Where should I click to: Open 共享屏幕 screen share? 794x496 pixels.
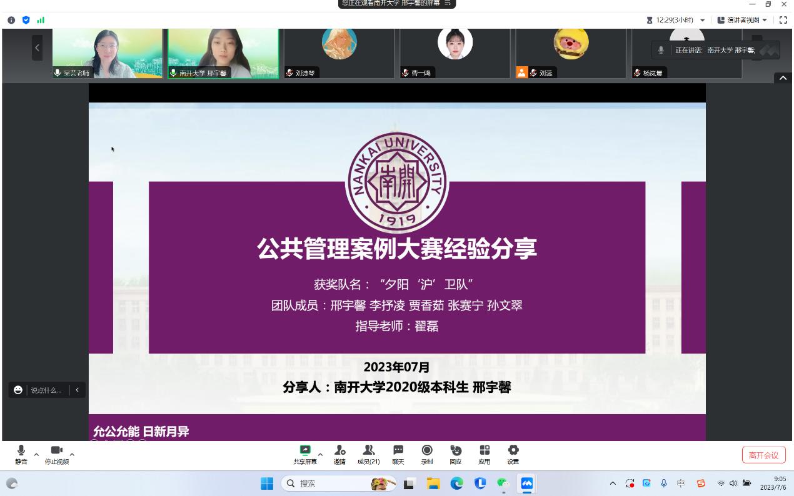pos(305,454)
